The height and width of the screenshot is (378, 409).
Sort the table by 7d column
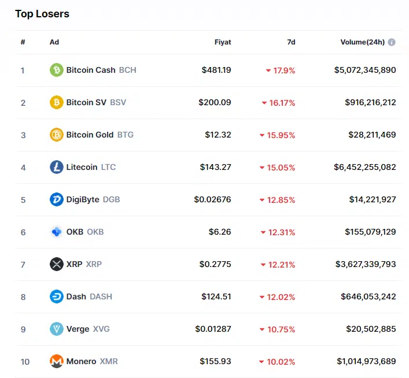tap(291, 42)
